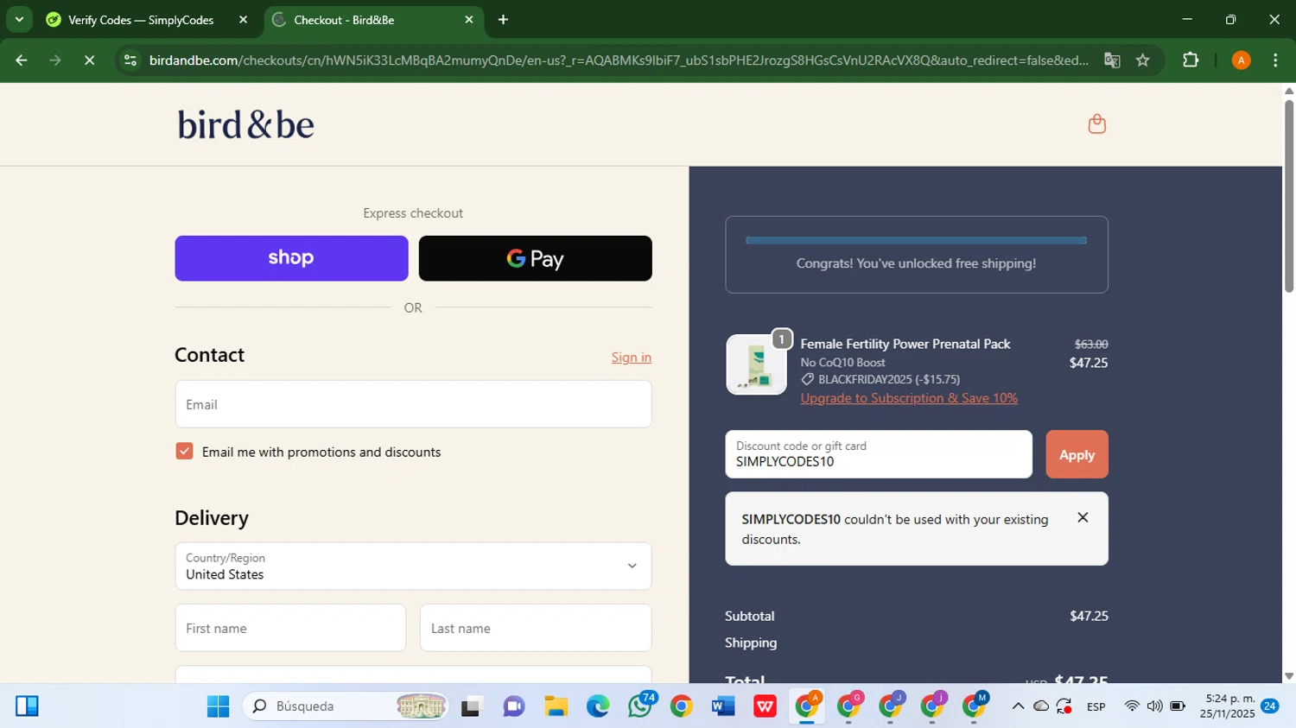Go back to previous page
1296x728 pixels.
pos(22,60)
